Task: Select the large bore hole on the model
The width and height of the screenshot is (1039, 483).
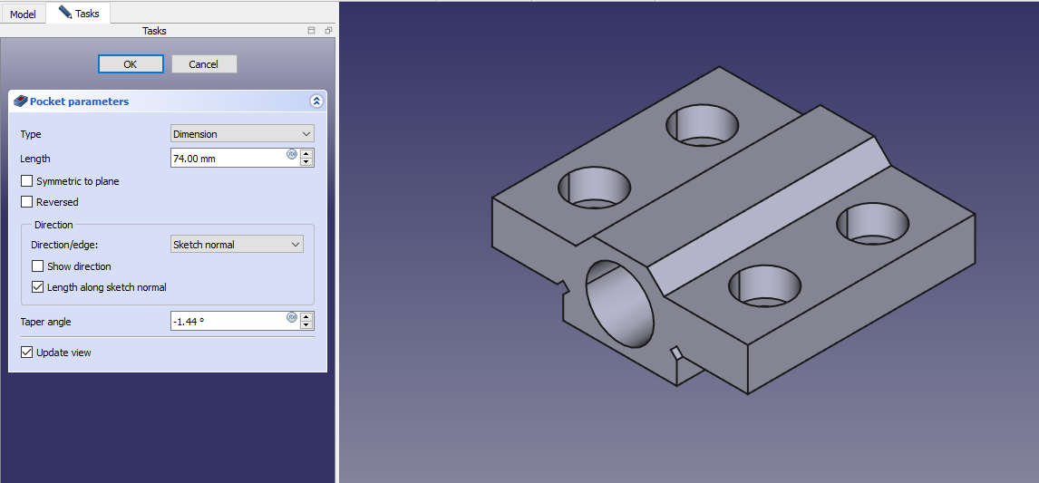Action: [619, 304]
